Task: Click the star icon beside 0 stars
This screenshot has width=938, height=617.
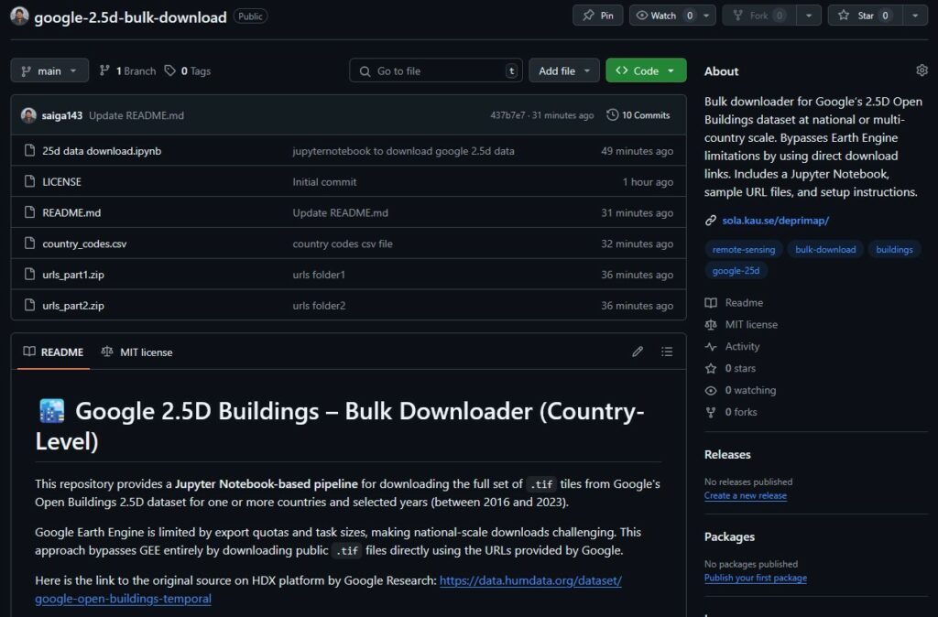Action: click(x=711, y=368)
